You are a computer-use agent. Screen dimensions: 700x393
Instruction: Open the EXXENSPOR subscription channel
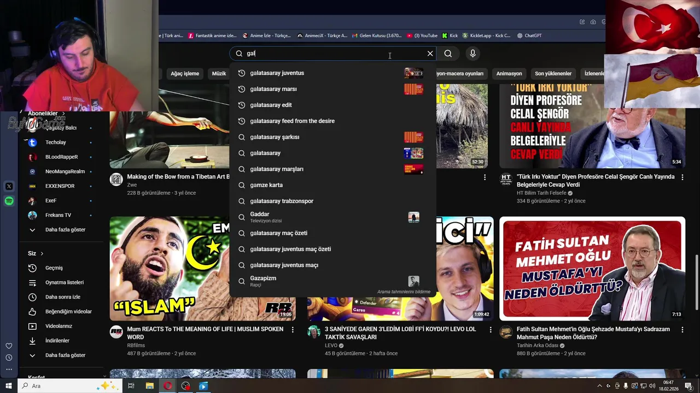click(x=60, y=186)
